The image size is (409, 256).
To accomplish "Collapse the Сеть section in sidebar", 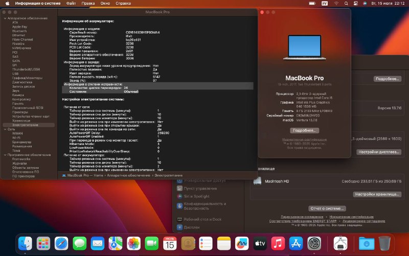I will 5,129.
